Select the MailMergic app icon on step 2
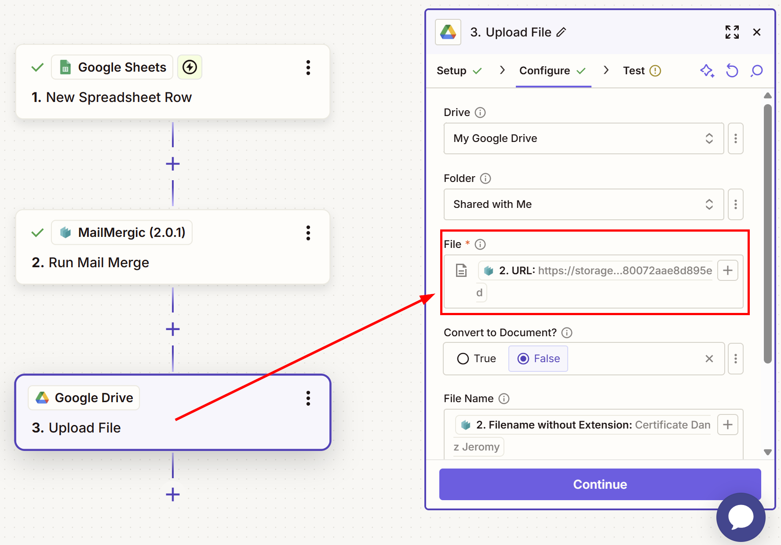The width and height of the screenshot is (781, 545). tap(65, 233)
